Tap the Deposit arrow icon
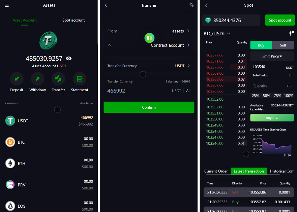Image resolution: width=297 pixels, height=212 pixels. click(x=17, y=79)
